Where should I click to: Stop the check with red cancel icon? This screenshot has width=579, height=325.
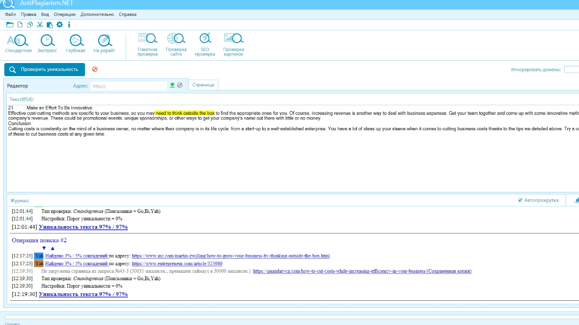(x=95, y=69)
